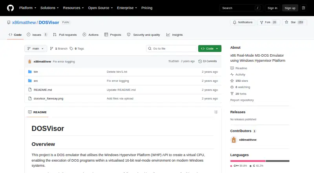Click the star icon in Star button

[x=287, y=22]
